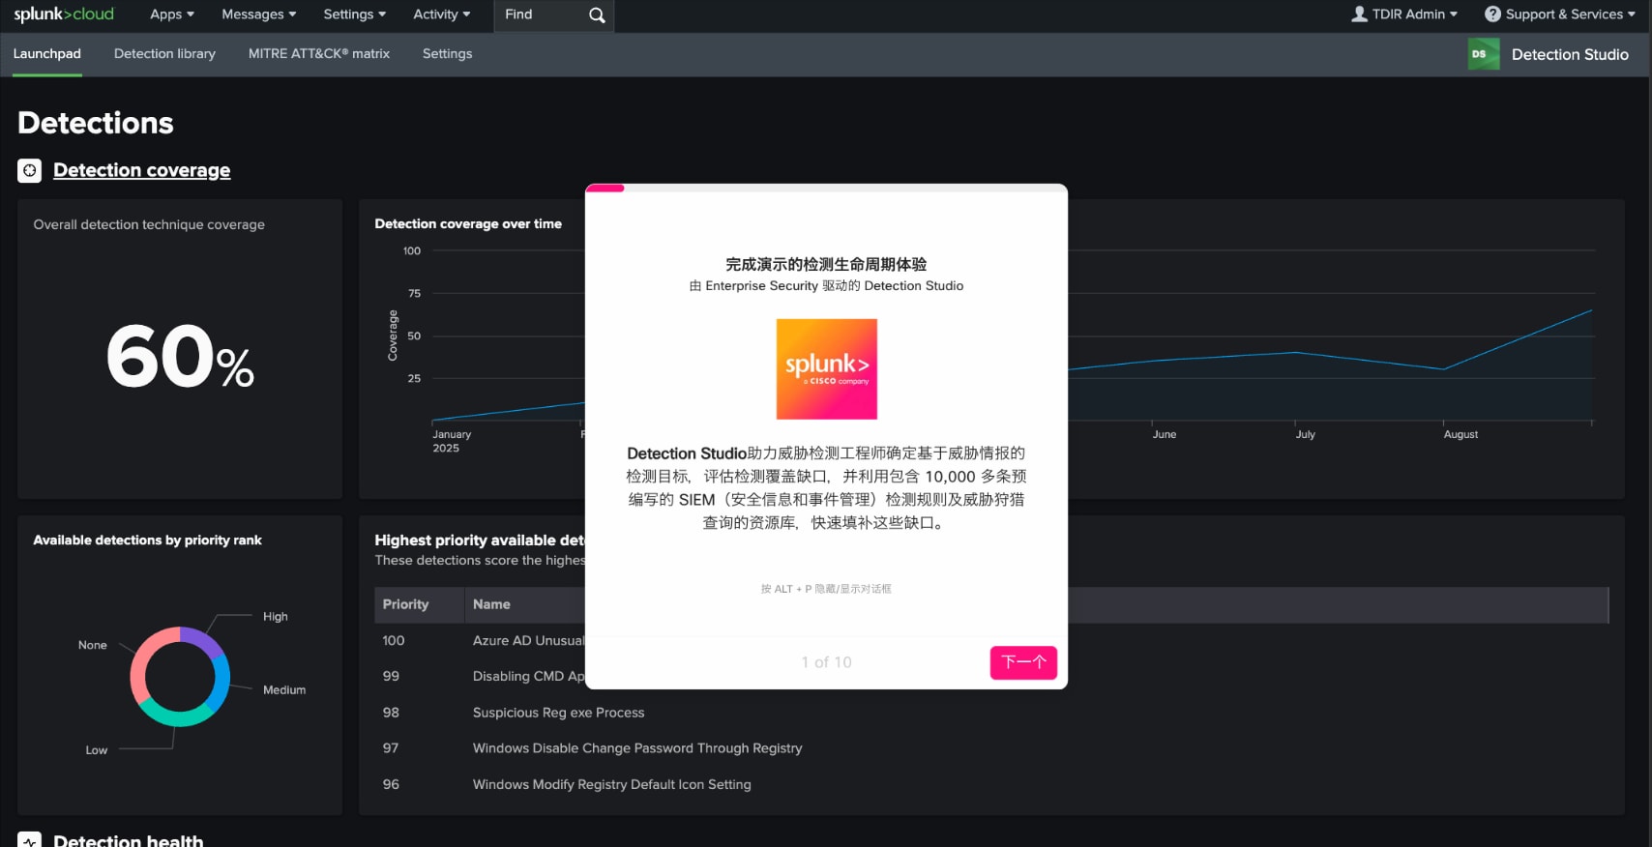
Task: Click the priority 100 cell
Action: 394,641
